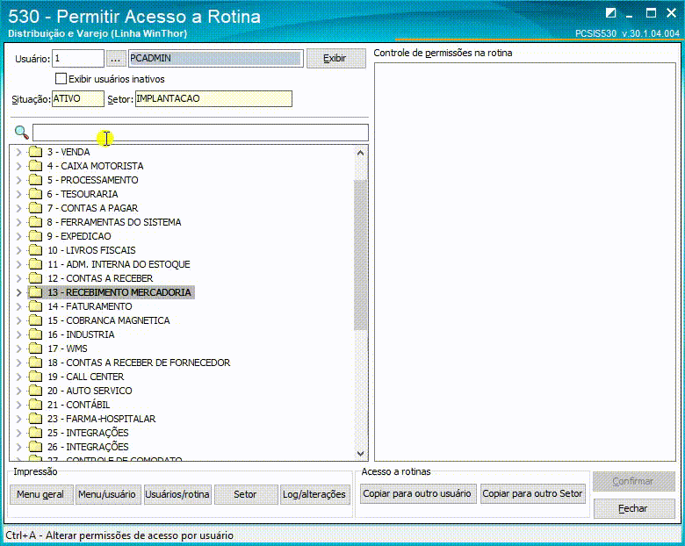685x546 pixels.
Task: Click the magnifying glass search icon
Action: (21, 133)
